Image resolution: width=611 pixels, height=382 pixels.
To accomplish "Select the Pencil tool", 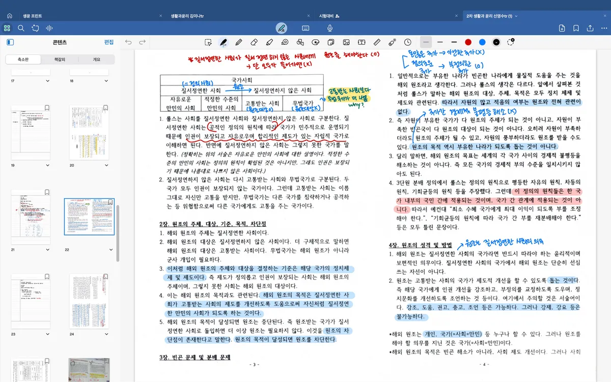I will point(239,42).
